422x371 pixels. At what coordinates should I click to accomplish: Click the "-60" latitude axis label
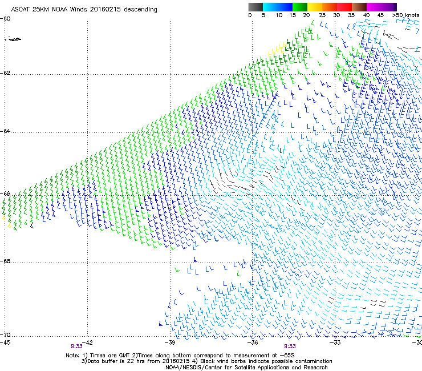5,19
